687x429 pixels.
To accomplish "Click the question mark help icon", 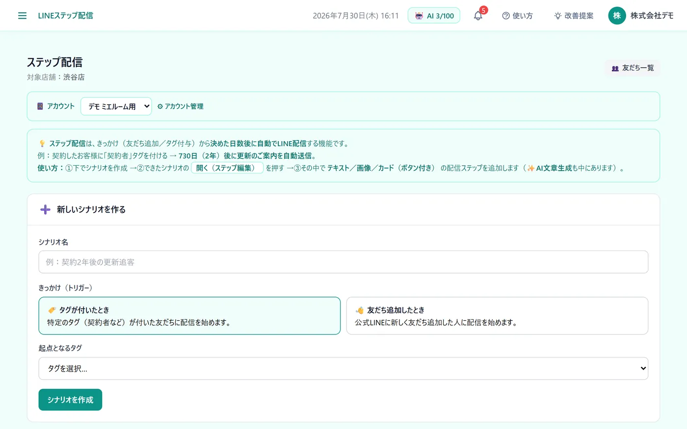I will coord(506,16).
